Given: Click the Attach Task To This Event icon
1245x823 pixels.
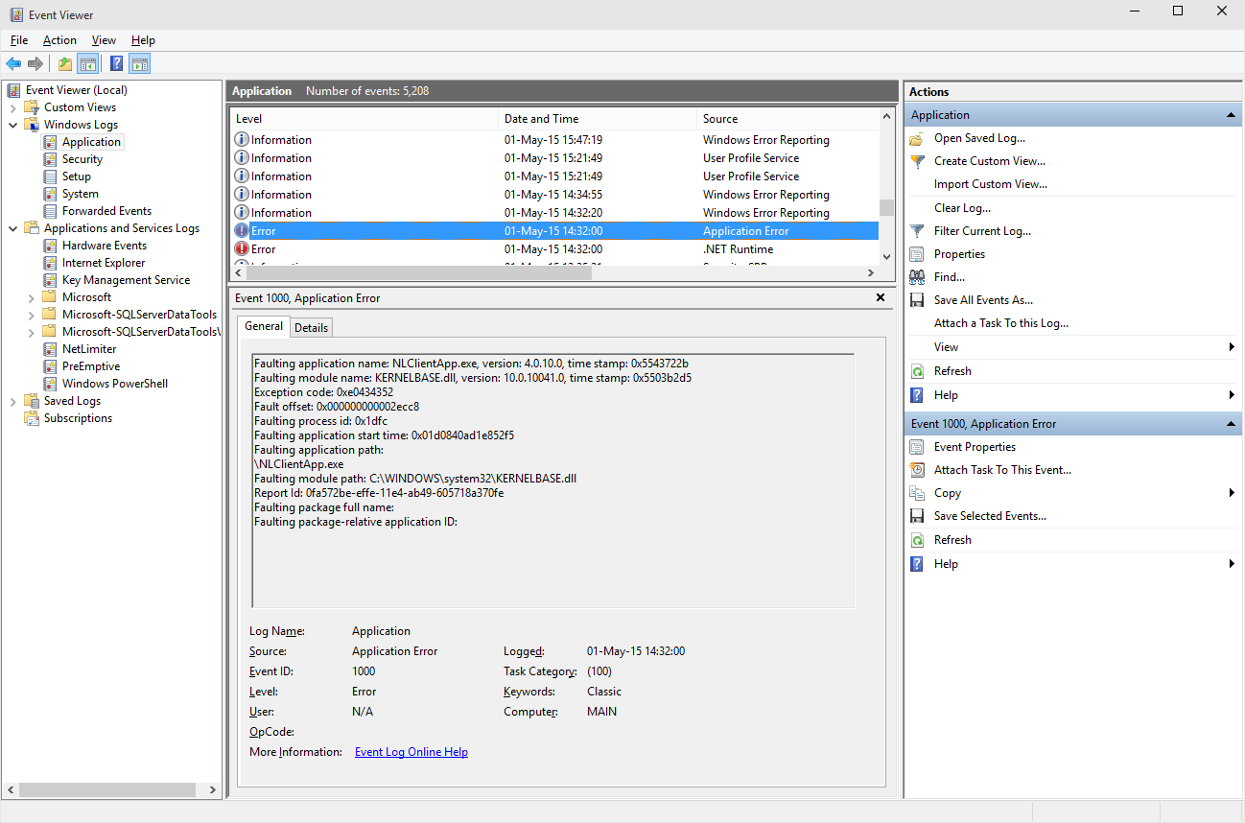Looking at the screenshot, I should 917,470.
